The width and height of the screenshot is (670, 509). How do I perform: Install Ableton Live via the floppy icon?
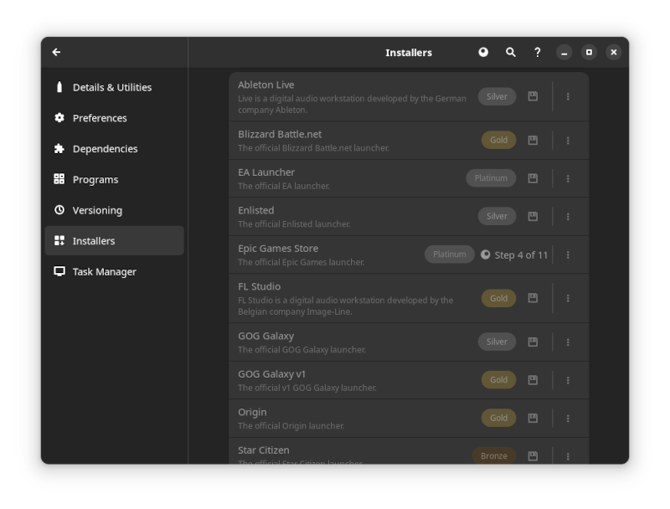click(x=533, y=95)
